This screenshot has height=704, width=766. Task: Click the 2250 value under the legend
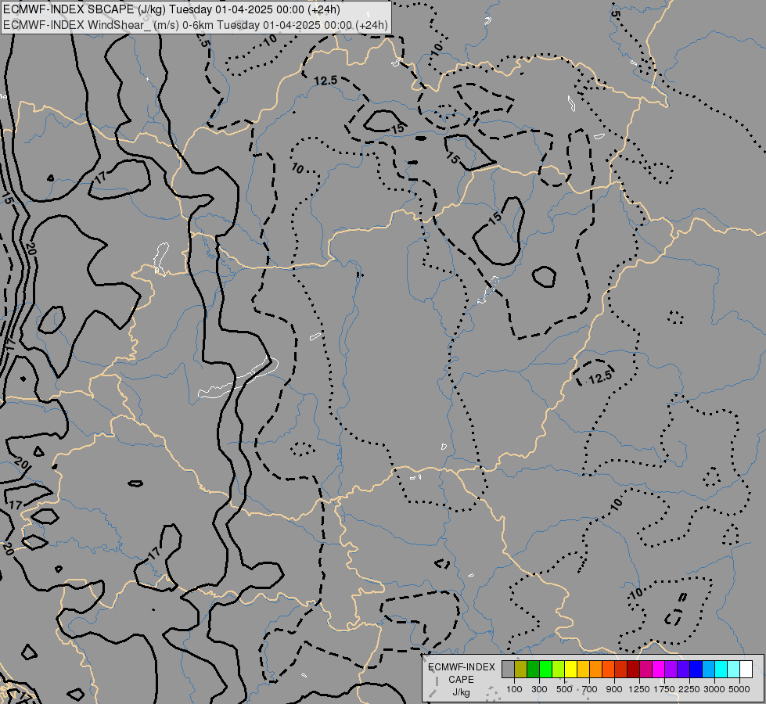[x=689, y=689]
